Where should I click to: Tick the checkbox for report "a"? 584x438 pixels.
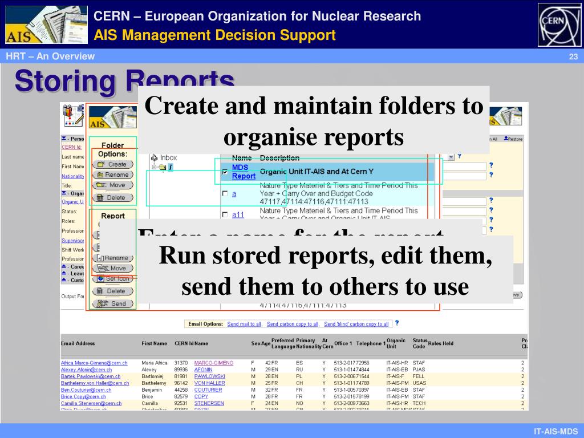tap(225, 194)
